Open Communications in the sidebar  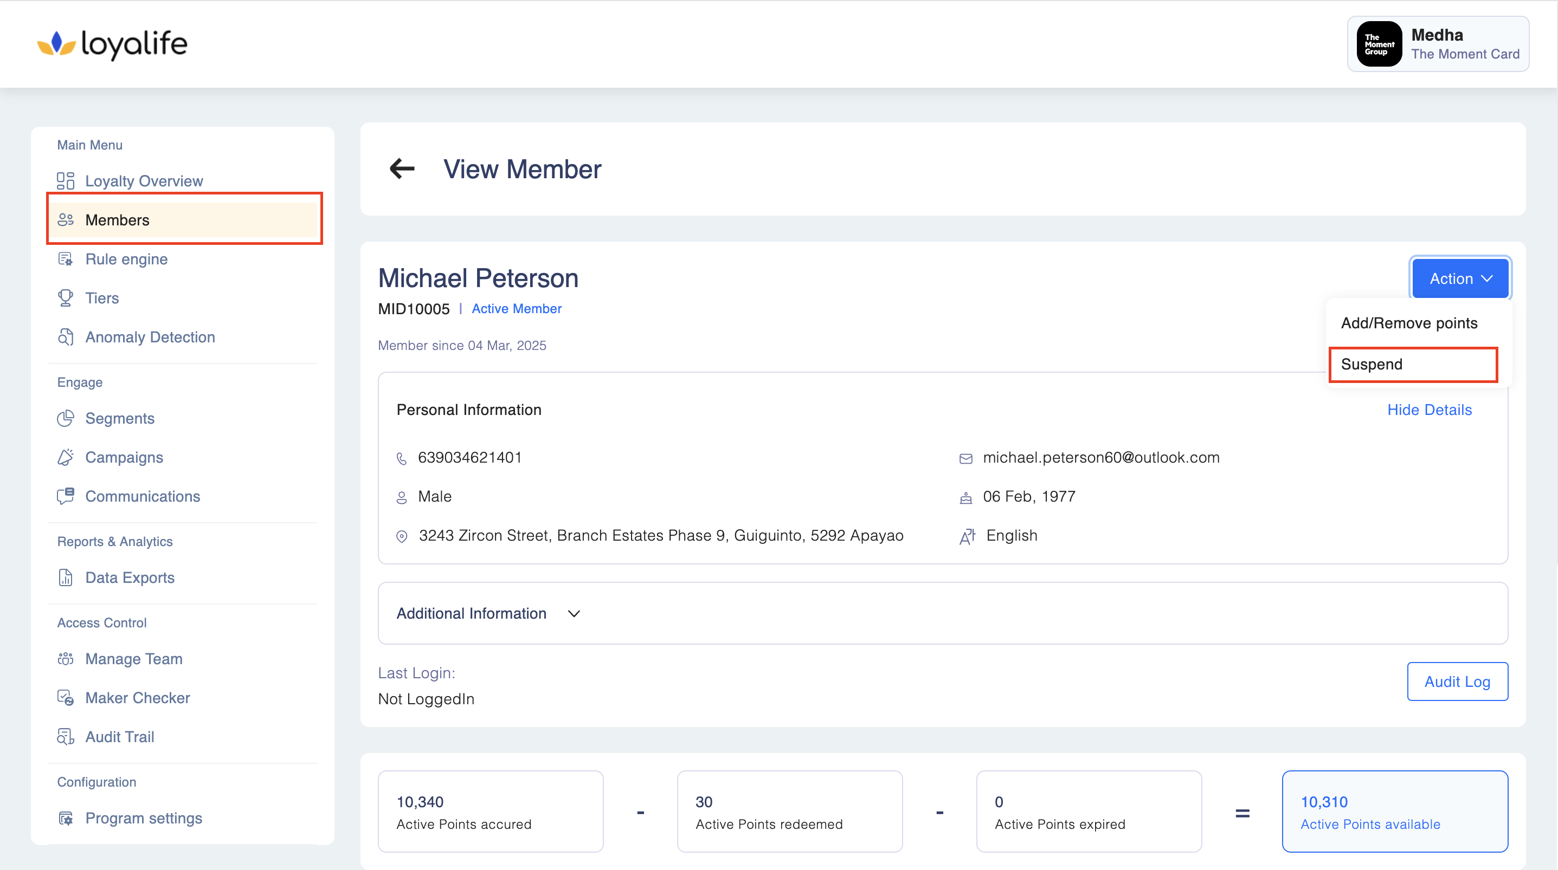tap(142, 496)
